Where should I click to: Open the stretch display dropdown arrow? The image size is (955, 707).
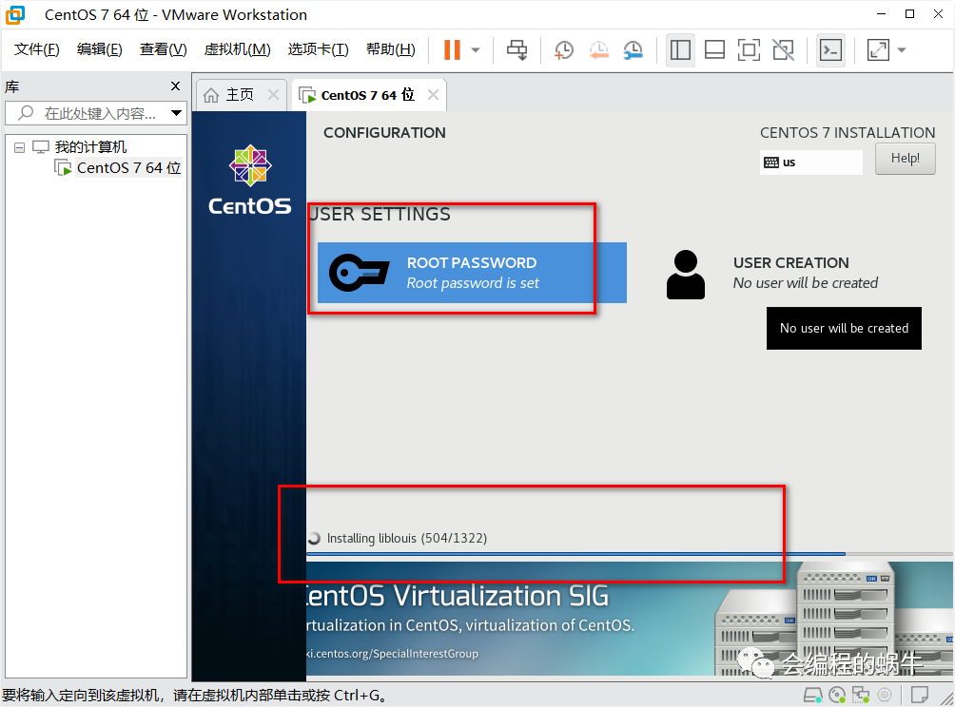point(902,50)
